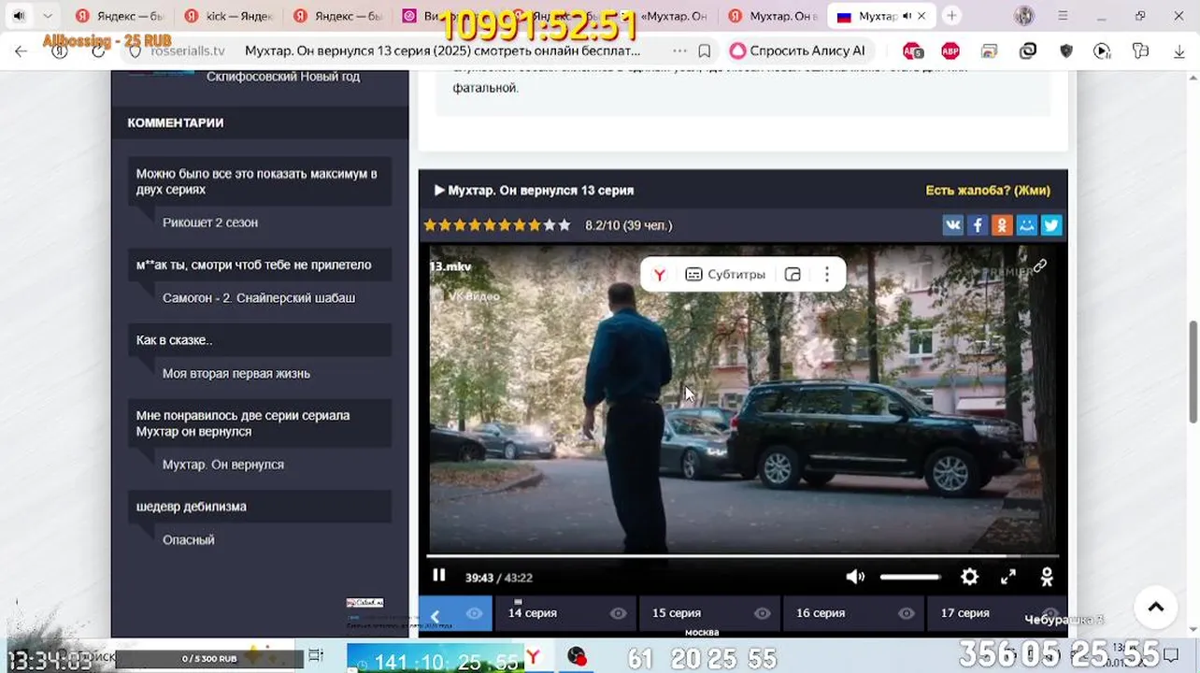Open the browser profile avatar

coord(1024,16)
